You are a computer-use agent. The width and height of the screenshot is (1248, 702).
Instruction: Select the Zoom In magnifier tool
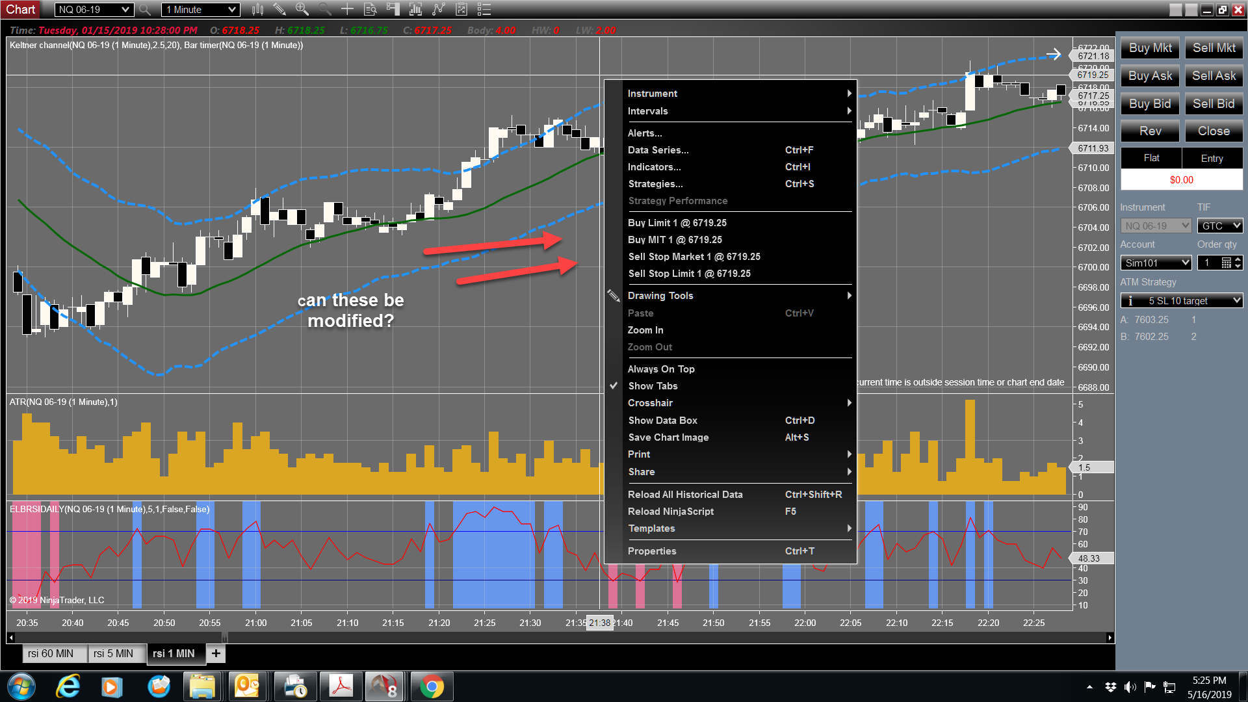point(301,9)
